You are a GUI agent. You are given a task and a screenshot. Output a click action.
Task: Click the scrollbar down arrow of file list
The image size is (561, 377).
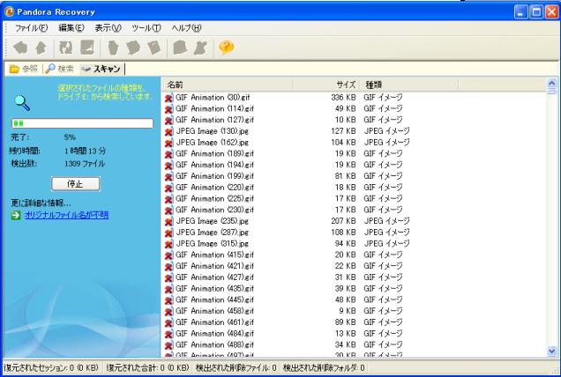[552, 351]
